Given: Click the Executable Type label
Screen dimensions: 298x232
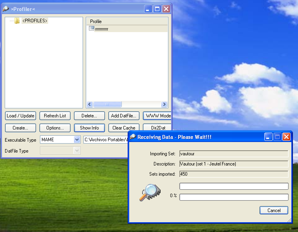Looking at the screenshot, I should tap(20, 140).
